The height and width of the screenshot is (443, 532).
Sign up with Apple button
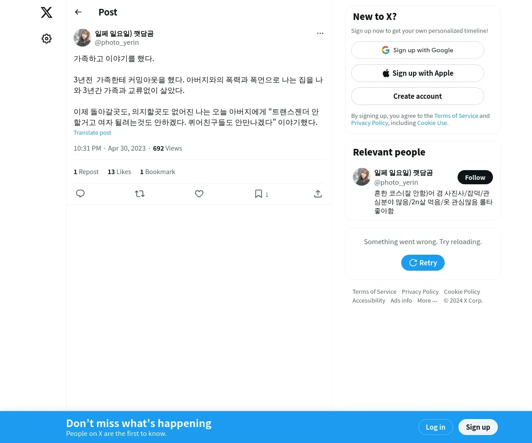pyautogui.click(x=418, y=73)
